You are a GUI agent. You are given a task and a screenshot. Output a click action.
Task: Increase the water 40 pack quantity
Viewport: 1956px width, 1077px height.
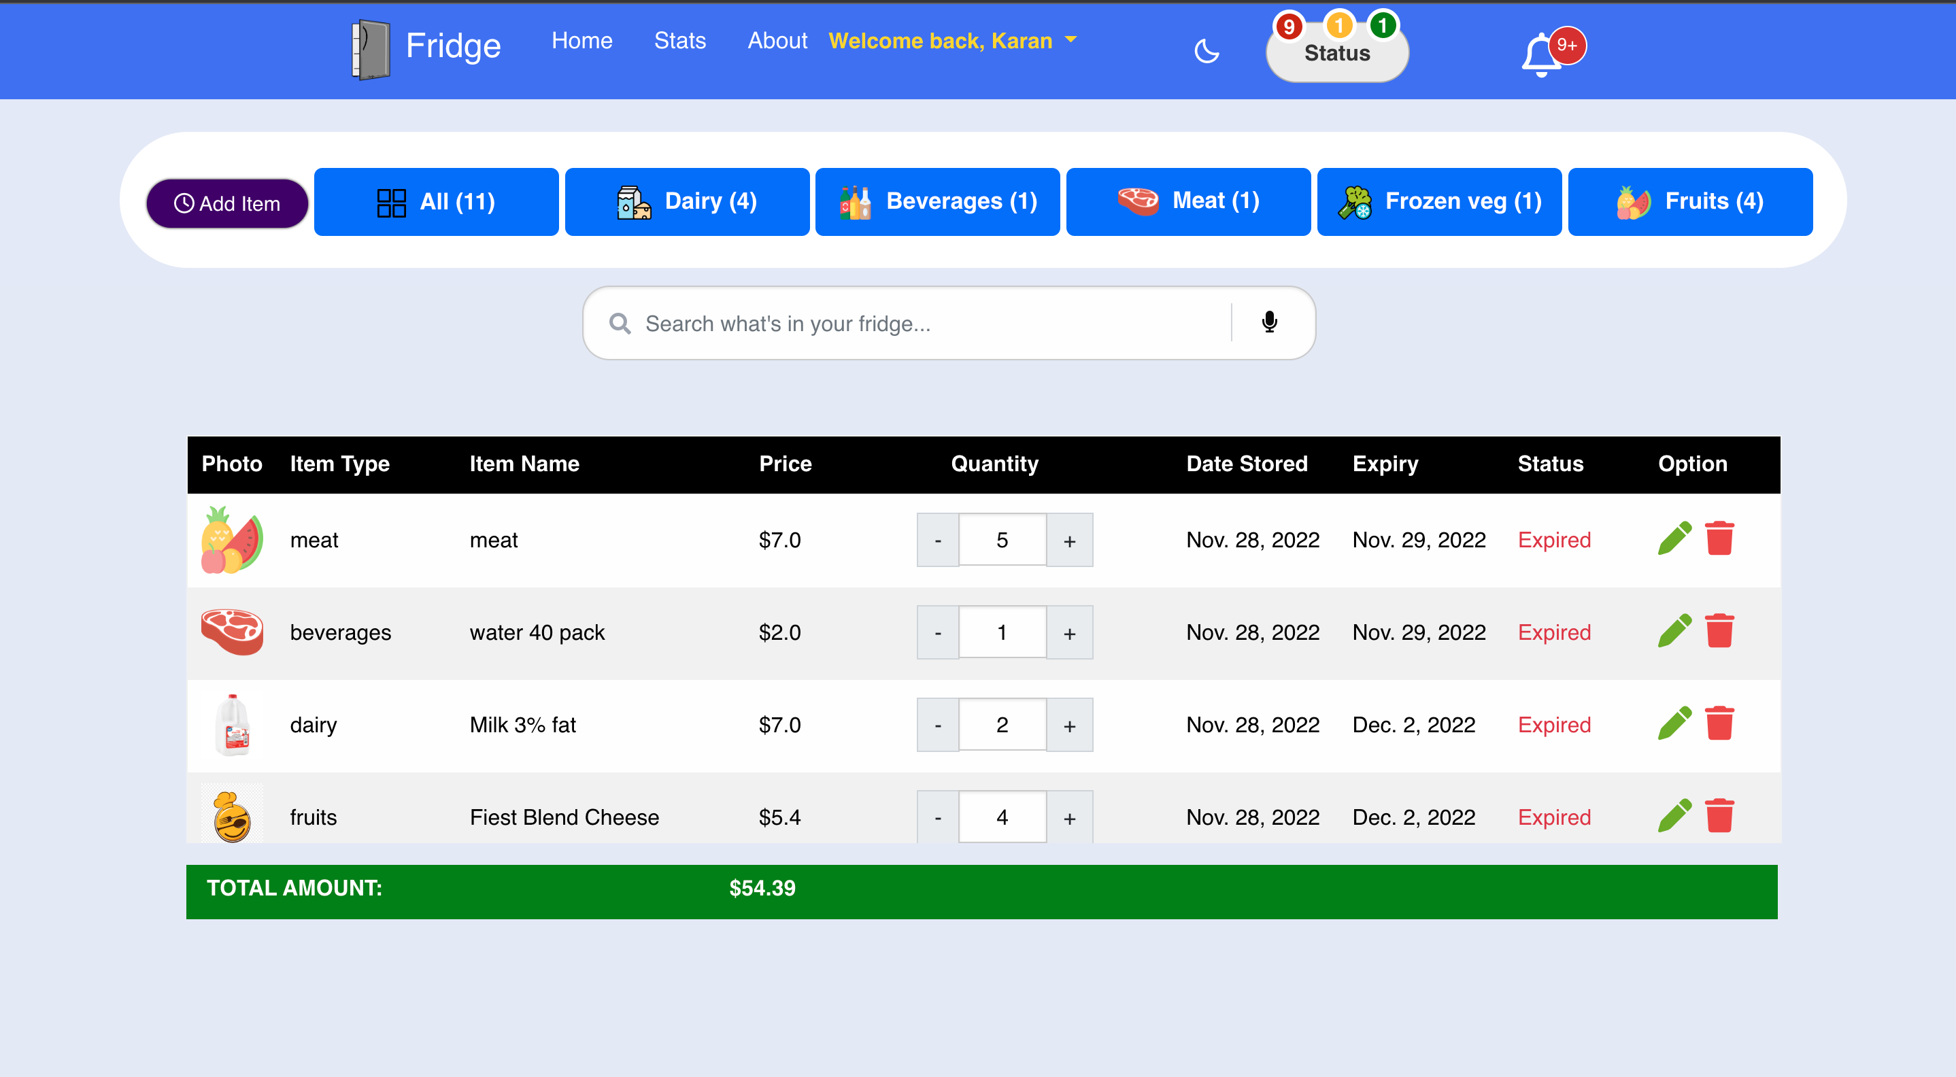(x=1069, y=633)
